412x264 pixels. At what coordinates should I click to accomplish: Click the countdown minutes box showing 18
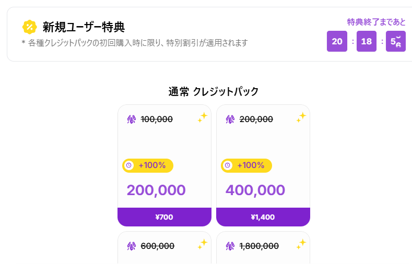coord(366,42)
